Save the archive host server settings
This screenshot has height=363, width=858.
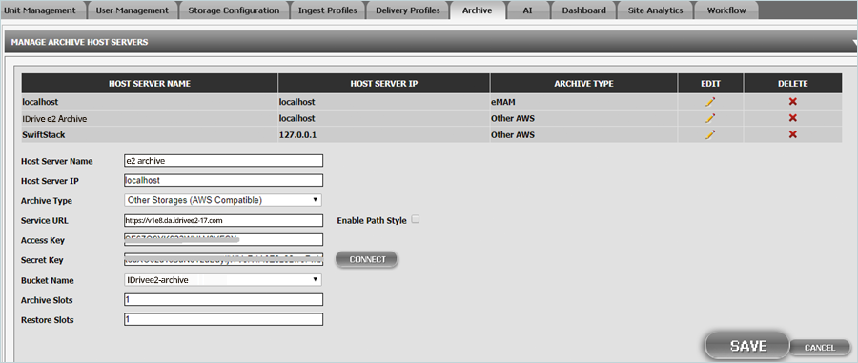(748, 346)
